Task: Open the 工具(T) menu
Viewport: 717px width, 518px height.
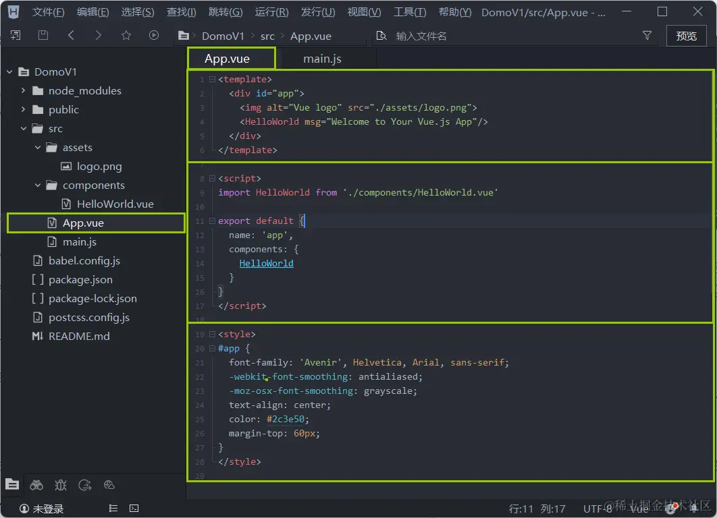Action: 410,12
